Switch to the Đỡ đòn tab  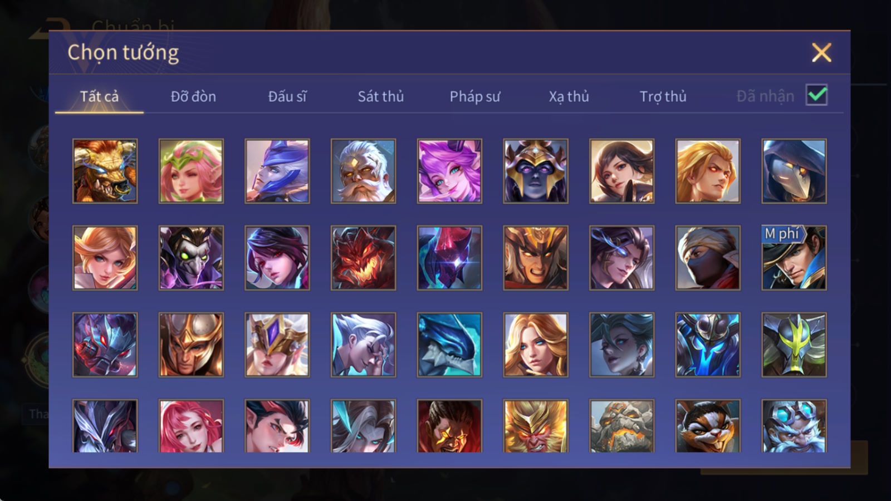point(193,96)
